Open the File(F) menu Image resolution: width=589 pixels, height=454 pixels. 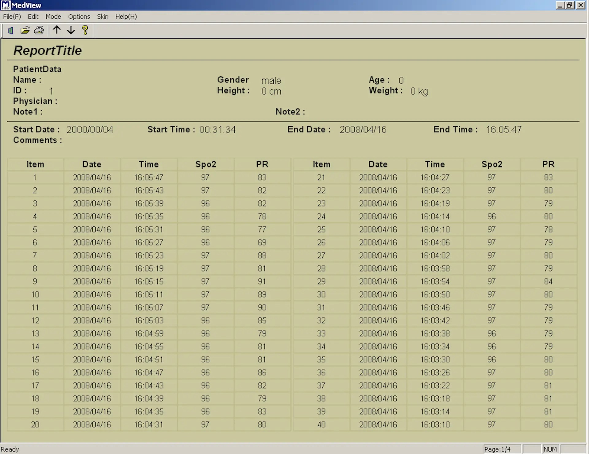click(12, 17)
